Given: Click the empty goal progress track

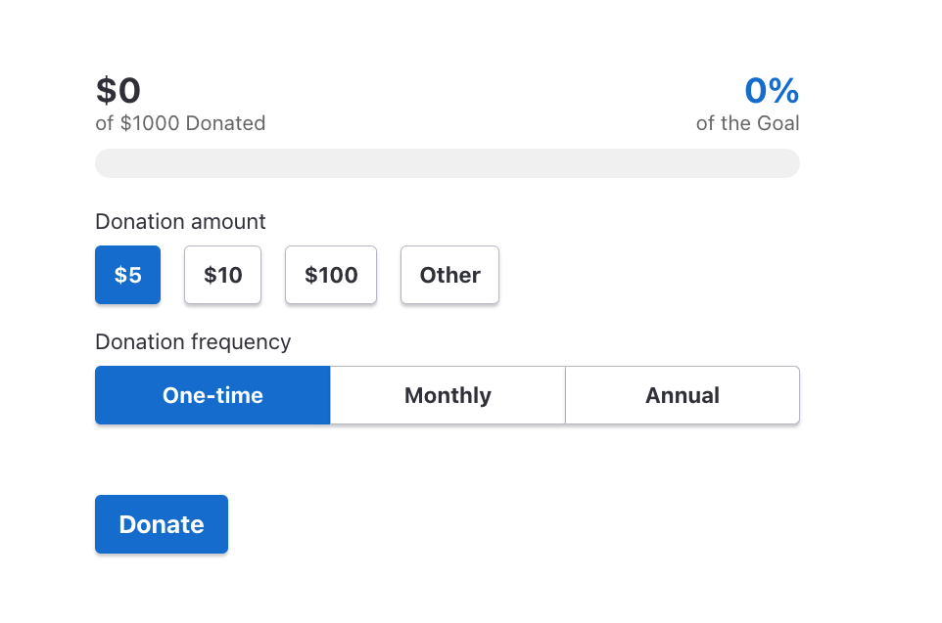Looking at the screenshot, I should (447, 162).
